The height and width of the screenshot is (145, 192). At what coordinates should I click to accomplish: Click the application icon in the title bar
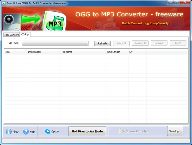click(4, 3)
